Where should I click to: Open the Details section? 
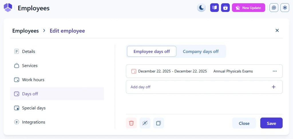pos(28,52)
